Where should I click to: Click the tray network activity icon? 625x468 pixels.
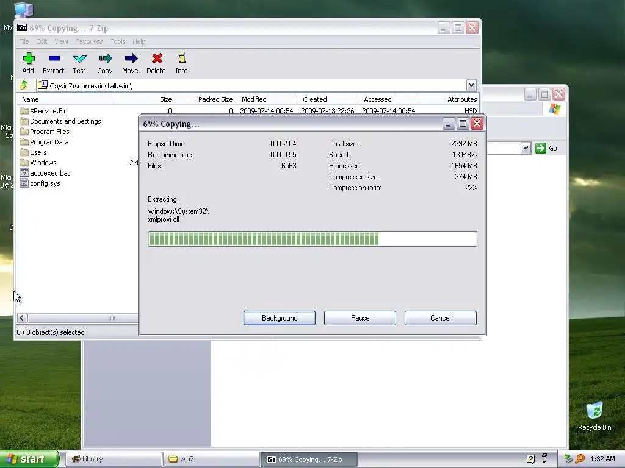point(568,459)
